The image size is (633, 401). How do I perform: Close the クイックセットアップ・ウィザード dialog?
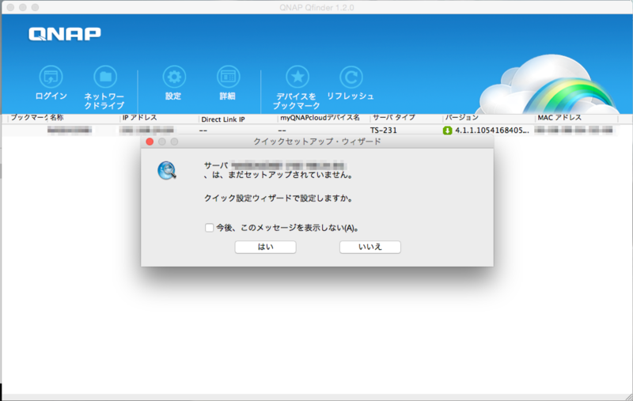click(x=150, y=142)
